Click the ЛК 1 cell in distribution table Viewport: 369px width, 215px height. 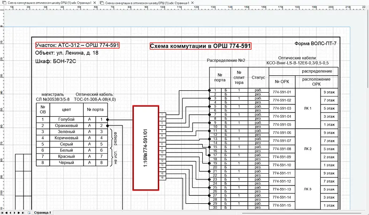pyautogui.click(x=308, y=108)
